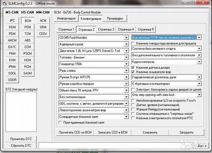Screen dimensions: 212x153
Task: Disable Наличие омывателя фар checkbox
Action: click(133, 72)
